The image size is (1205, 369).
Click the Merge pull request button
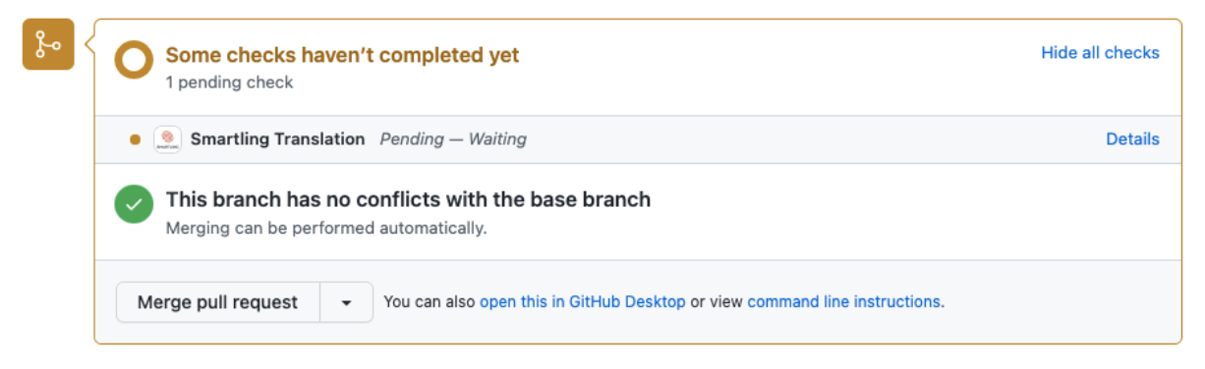pyautogui.click(x=218, y=302)
